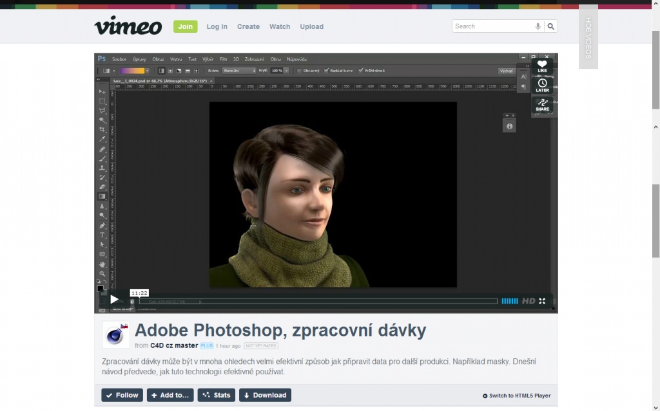Screen dimensions: 660x411
Task: Switch to HTML5 Player link
Action: click(516, 396)
